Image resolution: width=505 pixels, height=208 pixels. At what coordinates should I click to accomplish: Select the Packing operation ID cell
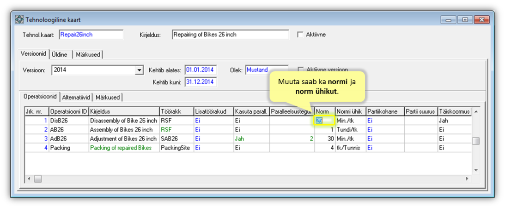(68, 148)
